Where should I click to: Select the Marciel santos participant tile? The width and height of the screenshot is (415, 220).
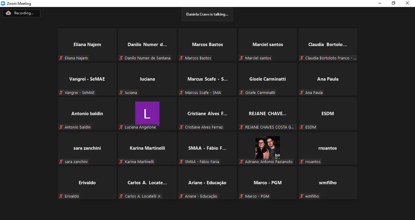(268, 45)
